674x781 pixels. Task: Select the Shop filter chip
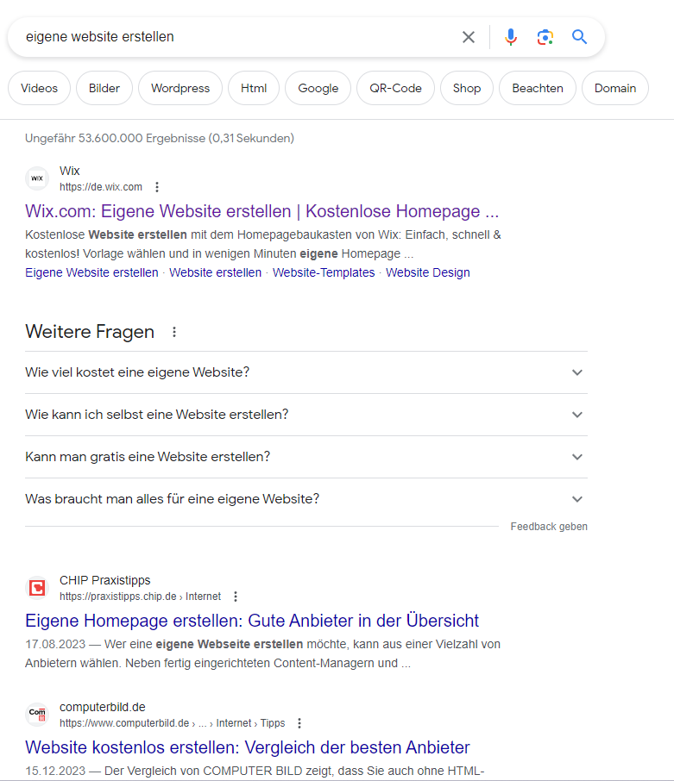point(467,88)
